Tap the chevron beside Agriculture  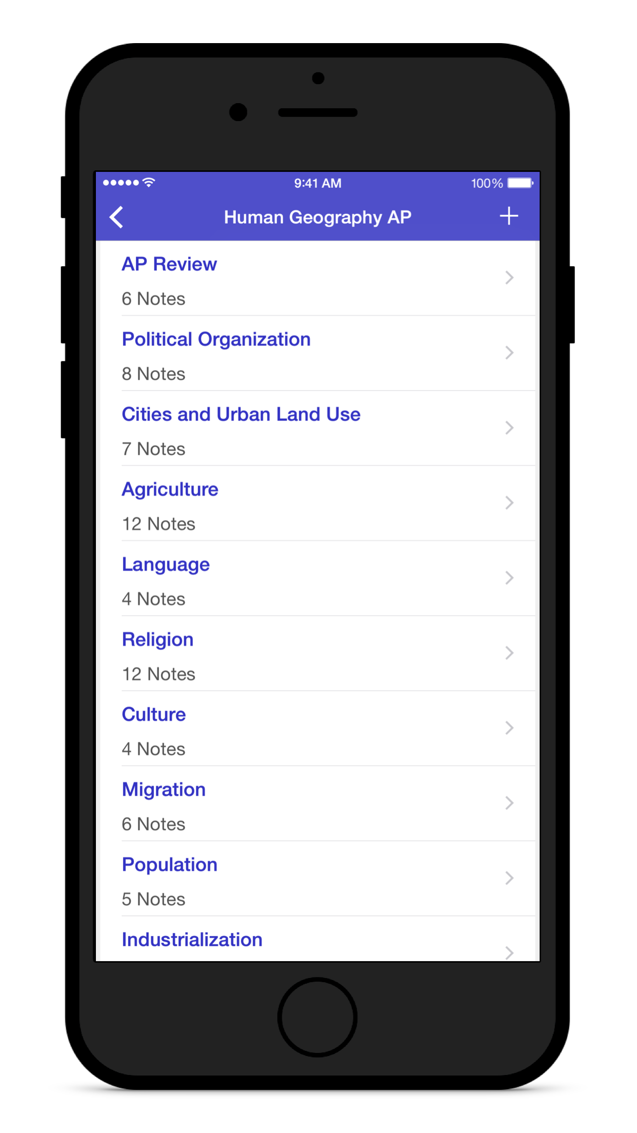tap(509, 503)
